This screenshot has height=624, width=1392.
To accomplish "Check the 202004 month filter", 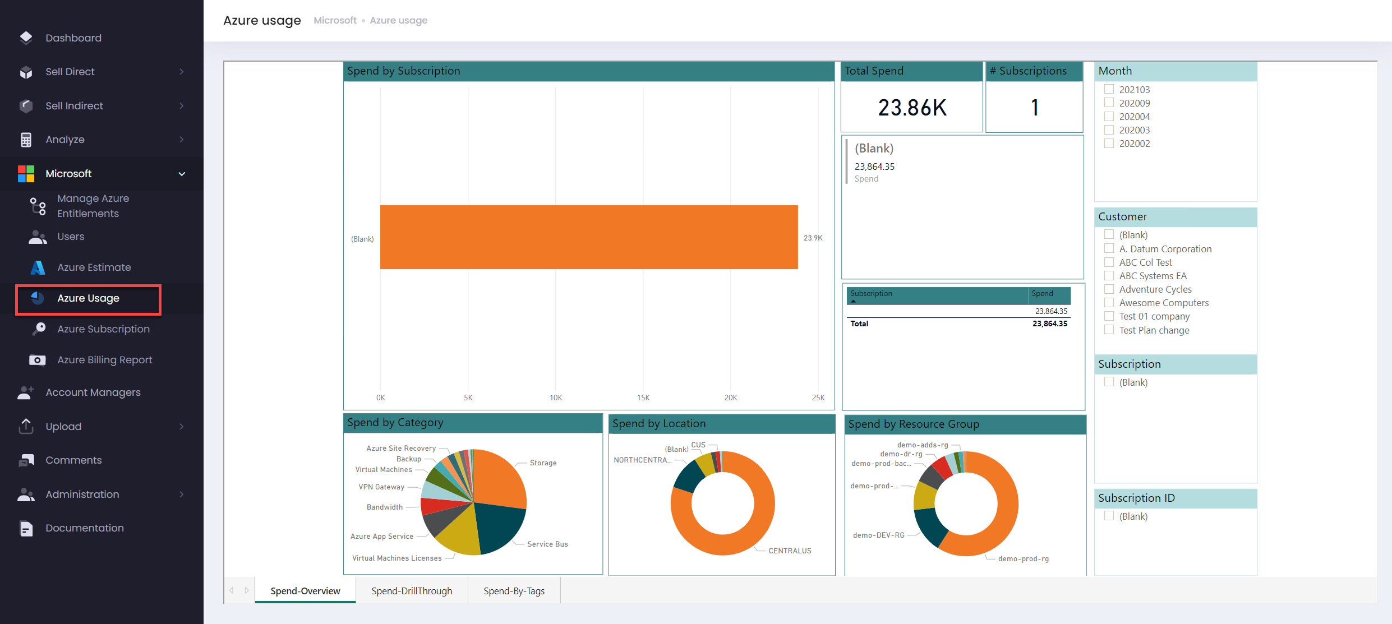I will (x=1109, y=116).
